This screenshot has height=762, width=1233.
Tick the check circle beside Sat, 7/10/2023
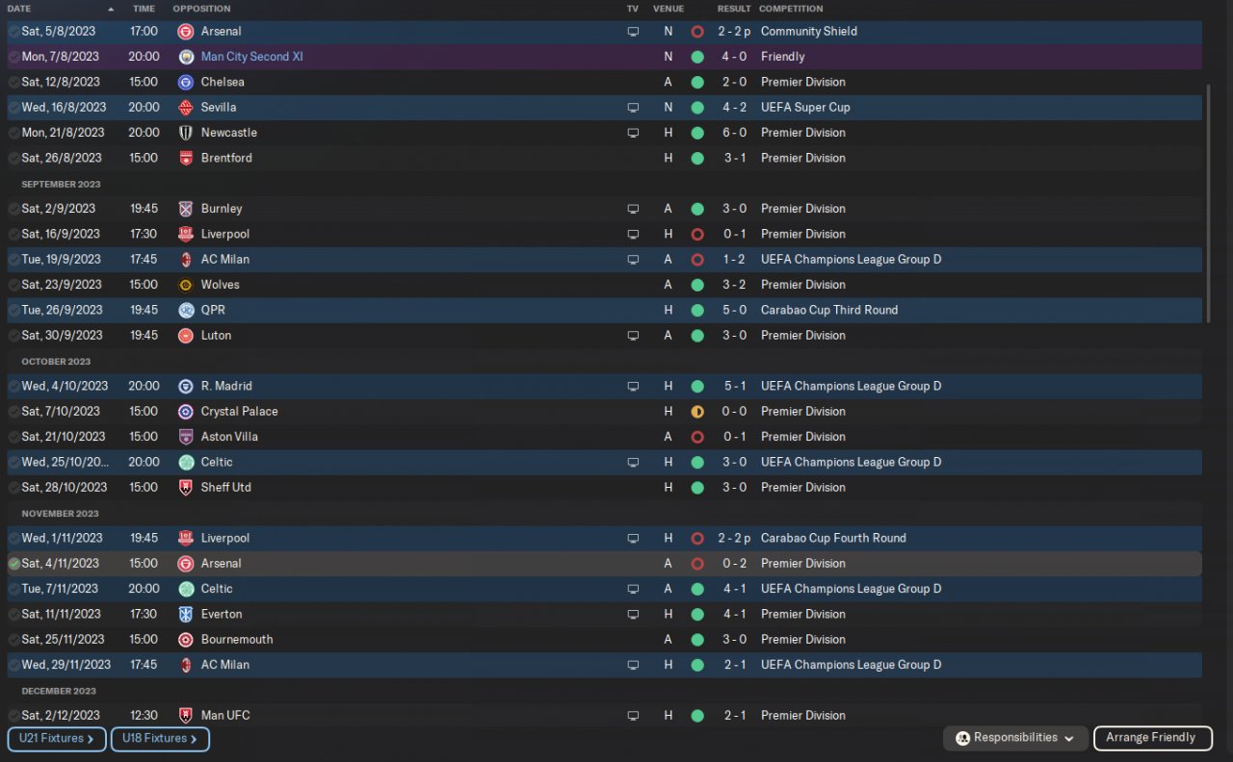13,412
